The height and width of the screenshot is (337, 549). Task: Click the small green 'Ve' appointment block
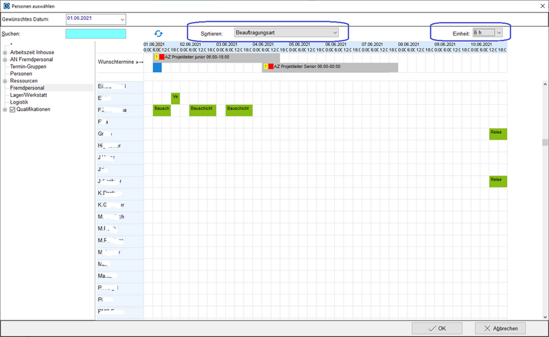click(x=175, y=97)
